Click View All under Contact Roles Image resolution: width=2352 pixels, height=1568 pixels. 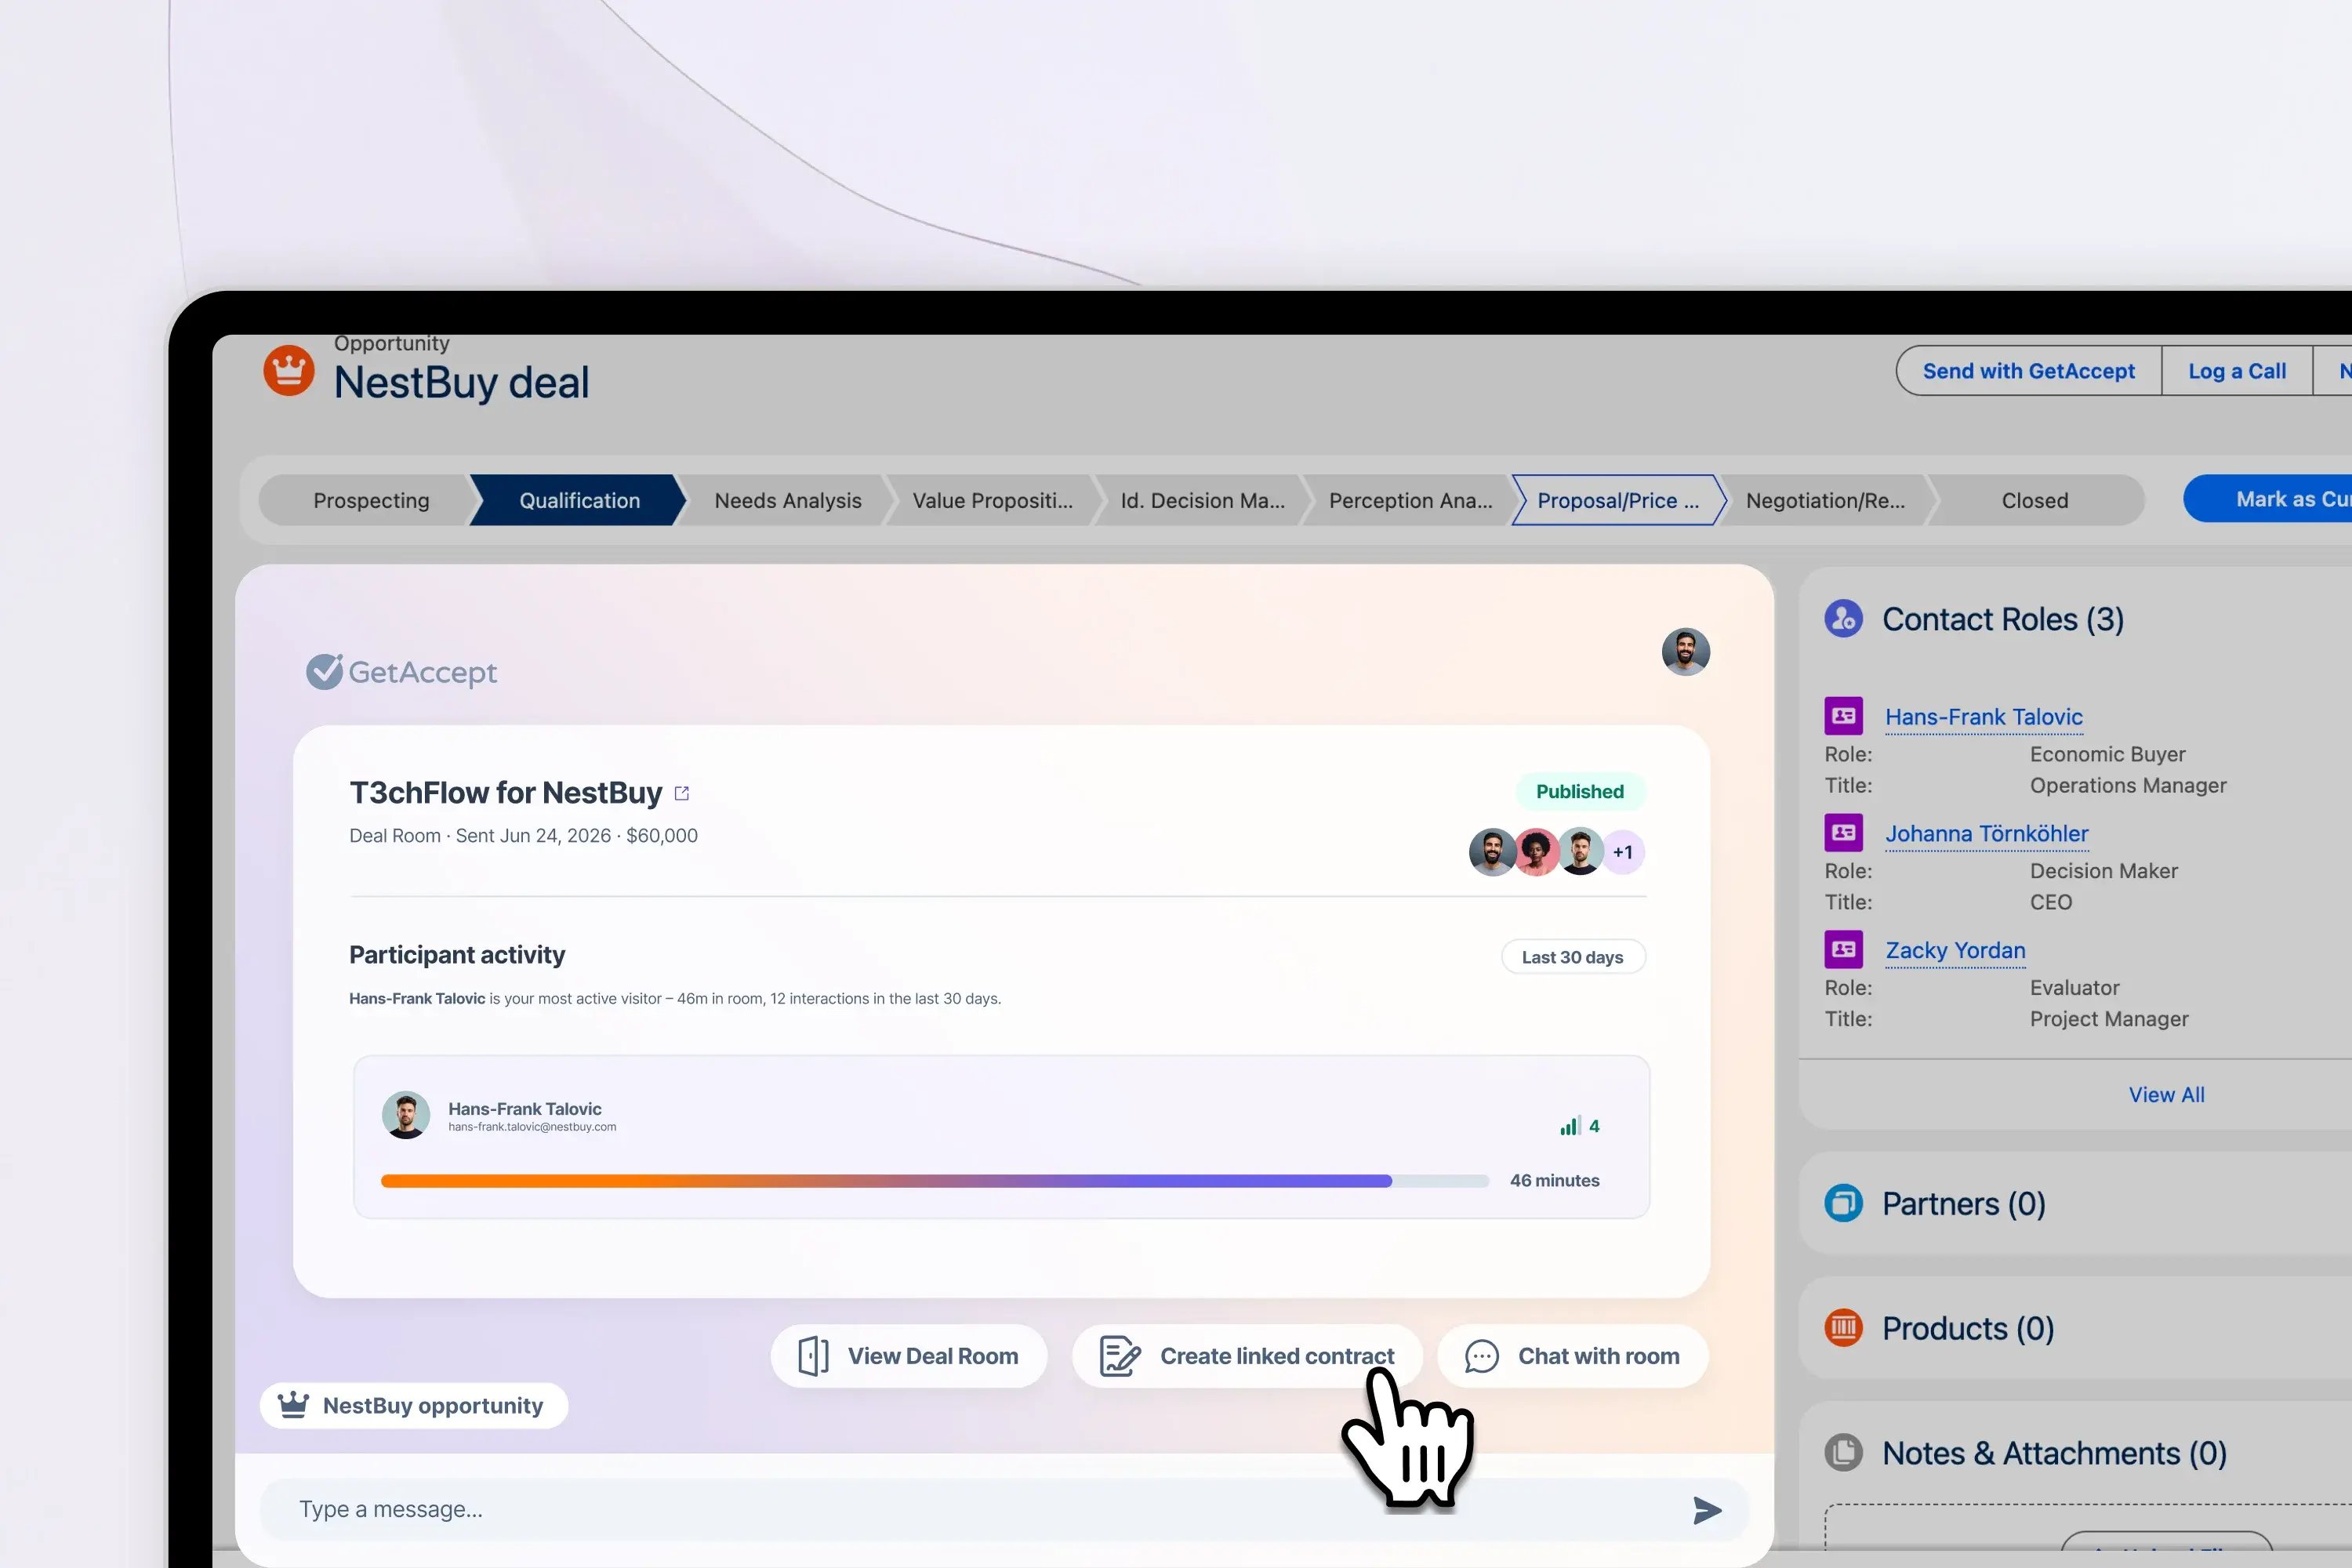2166,1095
